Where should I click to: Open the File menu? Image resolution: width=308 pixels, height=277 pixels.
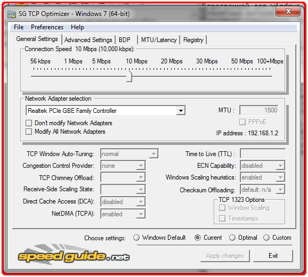[x=19, y=27]
